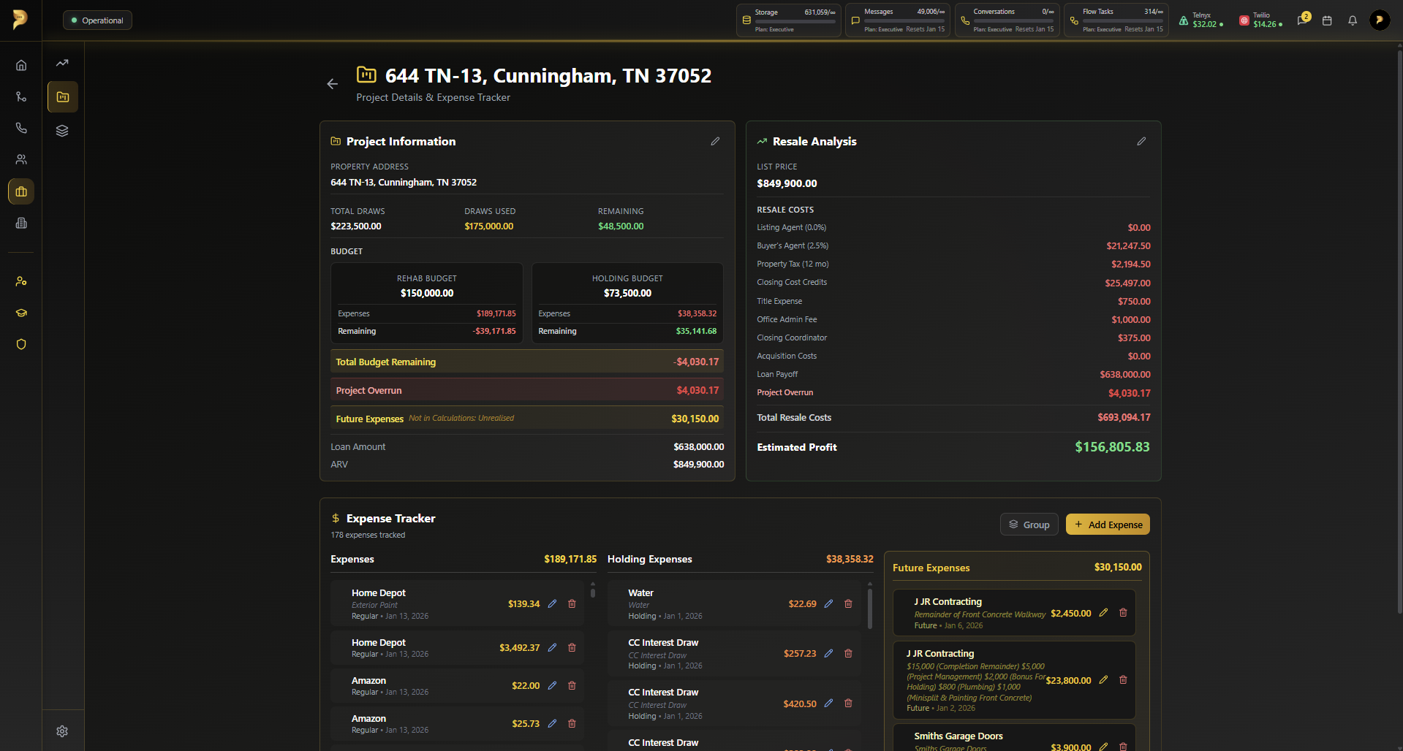1403x751 pixels.
Task: Check the Telnyx balance $32.02
Action: click(x=1201, y=20)
